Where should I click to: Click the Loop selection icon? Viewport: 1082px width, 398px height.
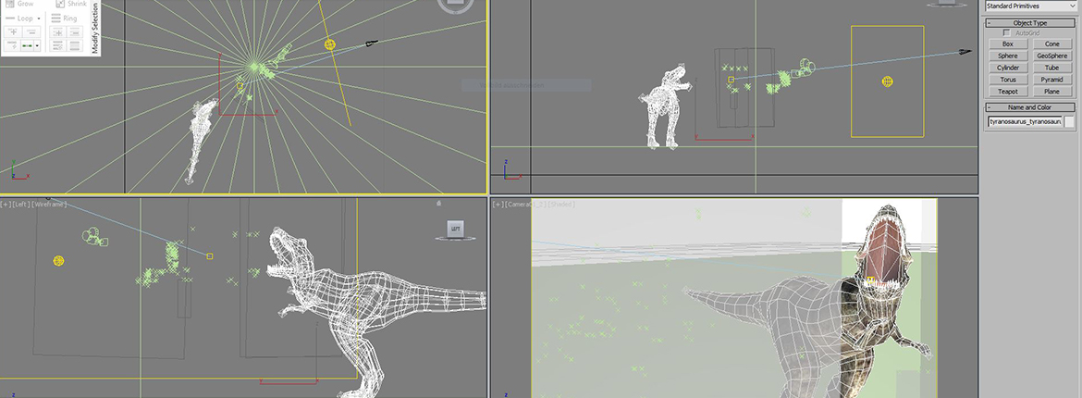[10, 18]
